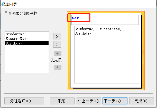Click the 报表向导 title bar
This screenshot has height=108, width=157.
(x=11, y=4)
